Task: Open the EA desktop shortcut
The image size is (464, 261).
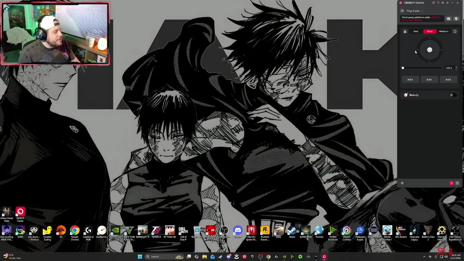Action: point(61,232)
